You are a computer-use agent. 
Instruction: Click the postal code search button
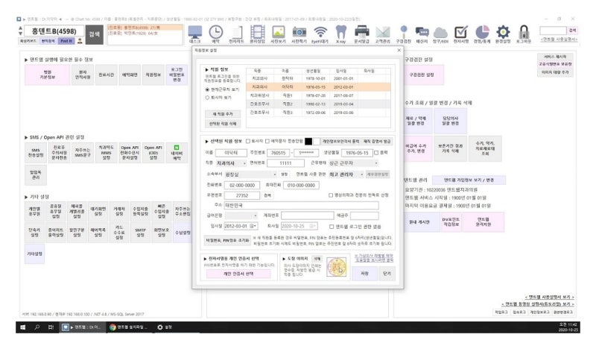coord(267,195)
